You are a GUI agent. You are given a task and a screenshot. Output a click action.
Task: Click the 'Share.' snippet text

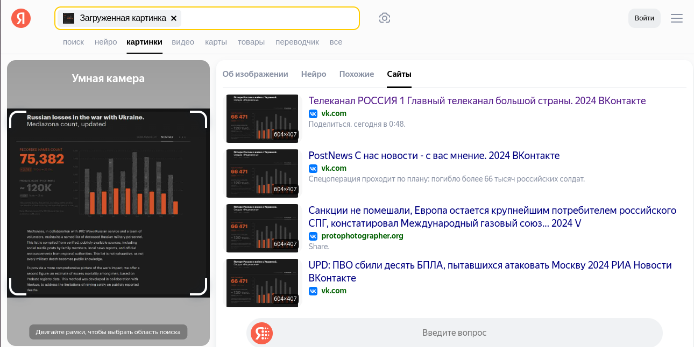click(x=319, y=247)
